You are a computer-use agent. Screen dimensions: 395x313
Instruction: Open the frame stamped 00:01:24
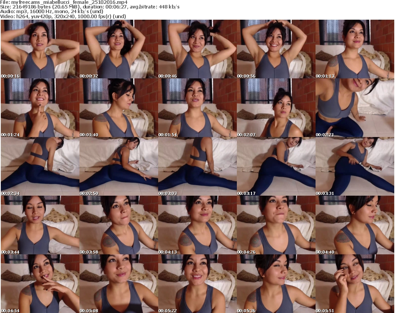pos(40,108)
